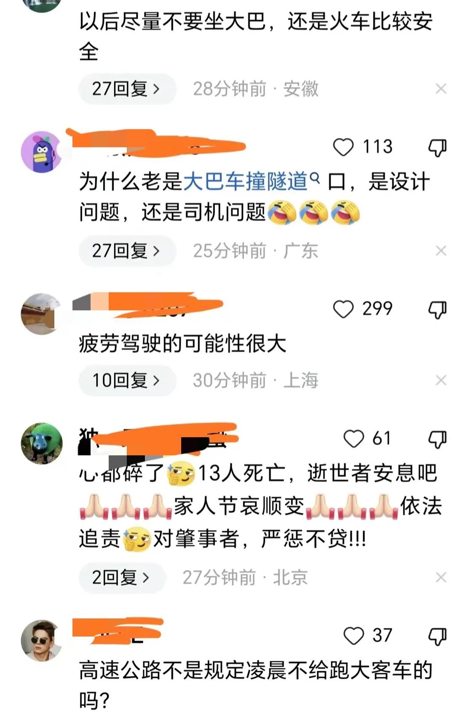Expand 2 replies under the 北京 comment

click(122, 578)
